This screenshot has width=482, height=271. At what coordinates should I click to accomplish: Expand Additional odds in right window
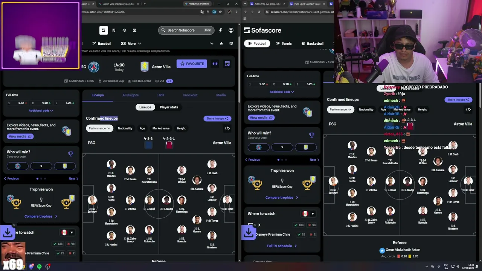282,92
